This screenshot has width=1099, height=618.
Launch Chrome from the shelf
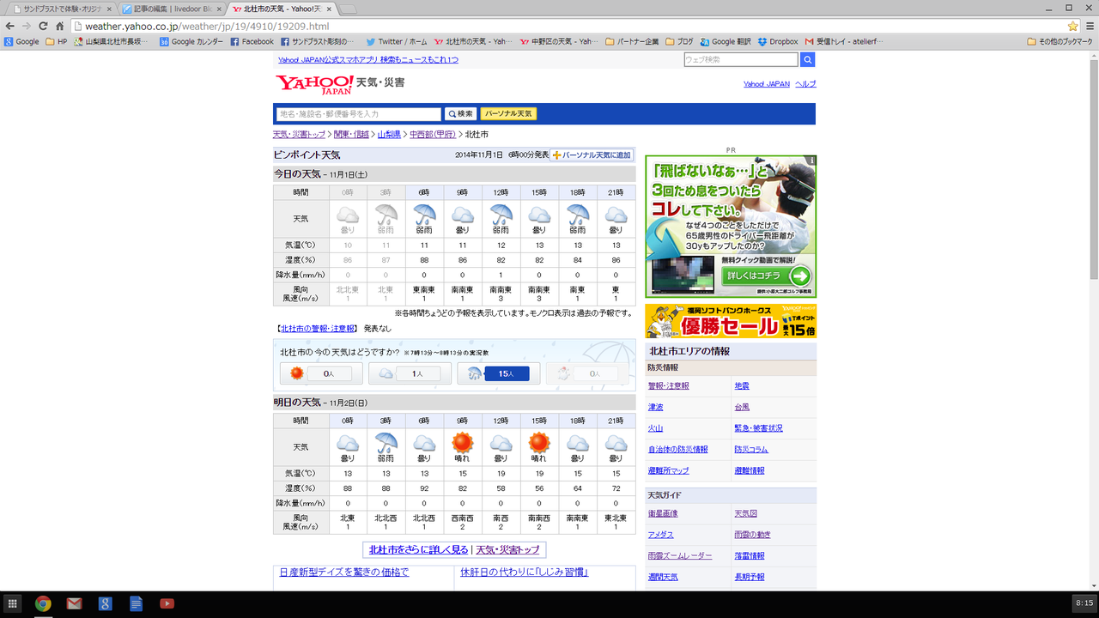[x=43, y=603]
